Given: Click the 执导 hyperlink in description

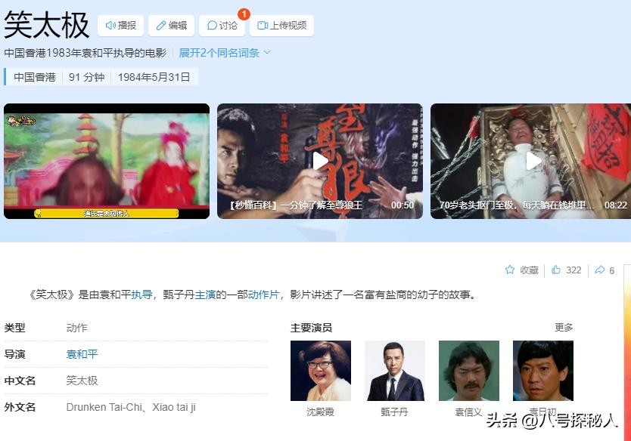Looking at the screenshot, I should pyautogui.click(x=141, y=295).
